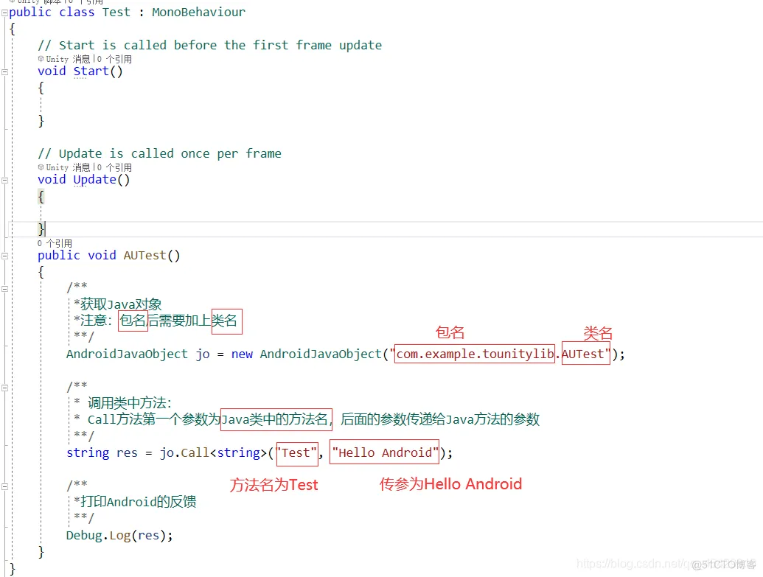The width and height of the screenshot is (763, 577).
Task: Click the *获取Java对象 comment line
Action: click(118, 304)
